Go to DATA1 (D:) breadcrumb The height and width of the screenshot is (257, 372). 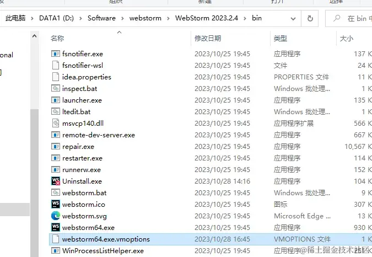pyautogui.click(x=56, y=18)
